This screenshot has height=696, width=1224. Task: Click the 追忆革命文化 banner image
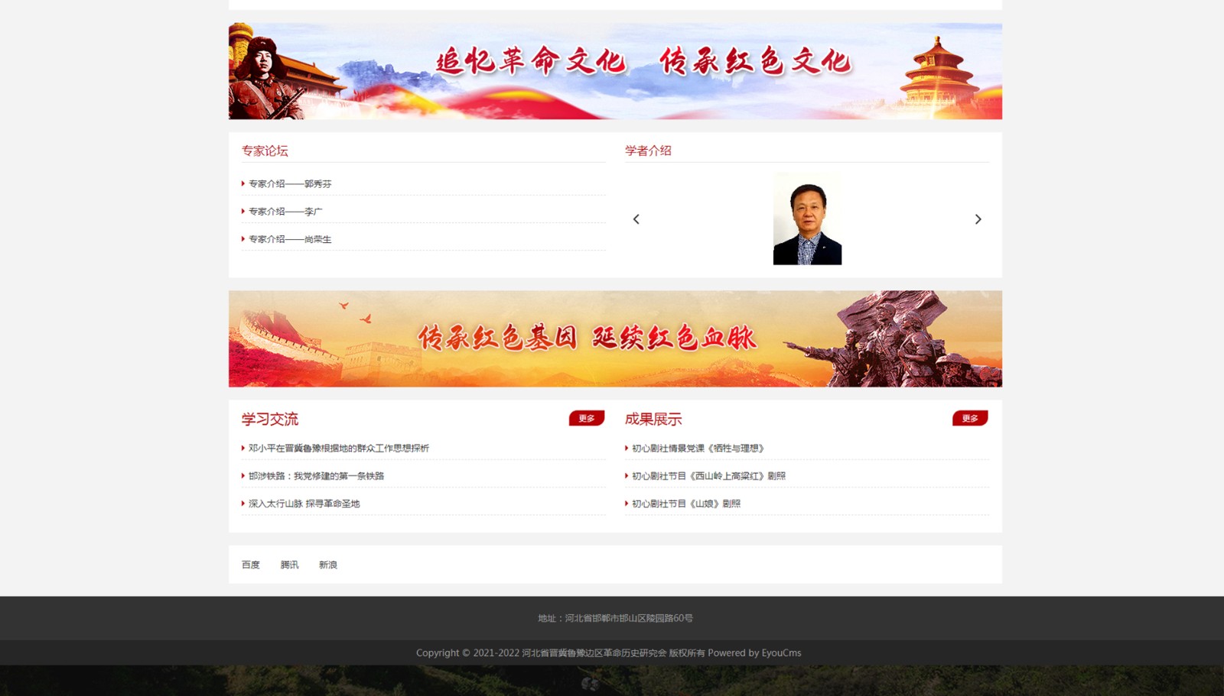[615, 71]
